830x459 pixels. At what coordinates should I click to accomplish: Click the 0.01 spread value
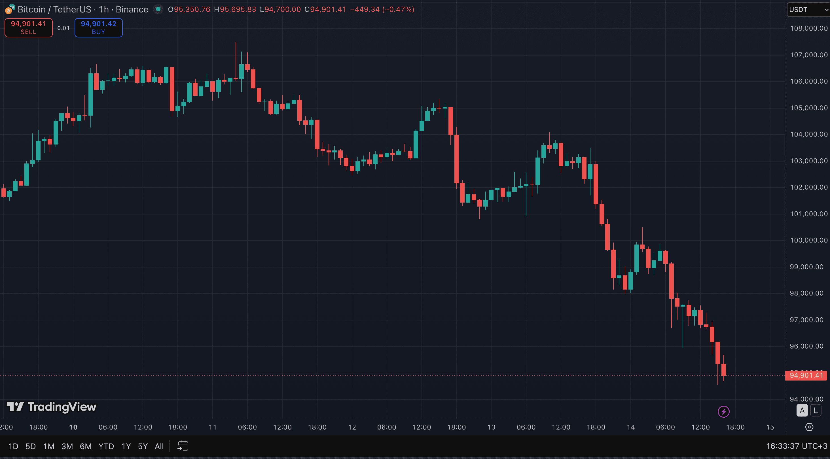tap(63, 28)
